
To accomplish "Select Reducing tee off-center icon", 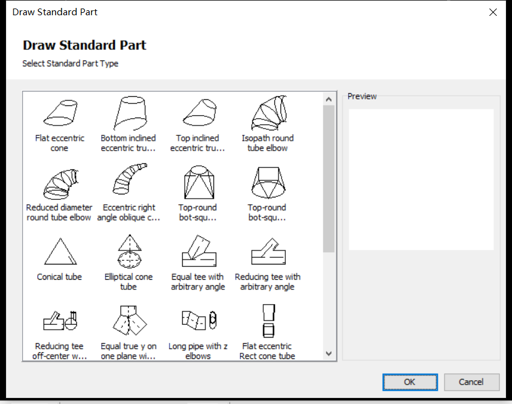I will click(x=60, y=321).
